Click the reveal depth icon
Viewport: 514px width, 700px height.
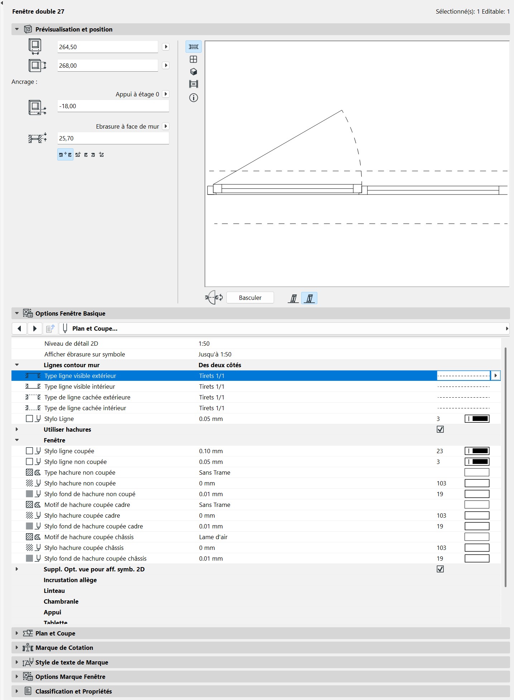(37, 138)
